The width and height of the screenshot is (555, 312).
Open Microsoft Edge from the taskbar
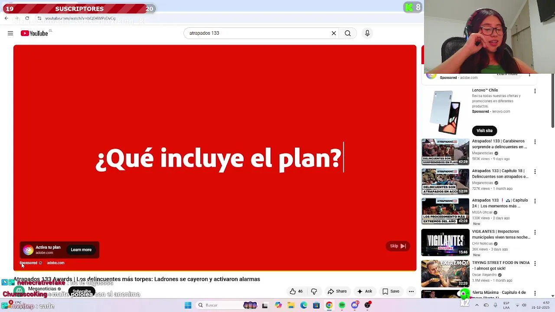tap(304, 305)
